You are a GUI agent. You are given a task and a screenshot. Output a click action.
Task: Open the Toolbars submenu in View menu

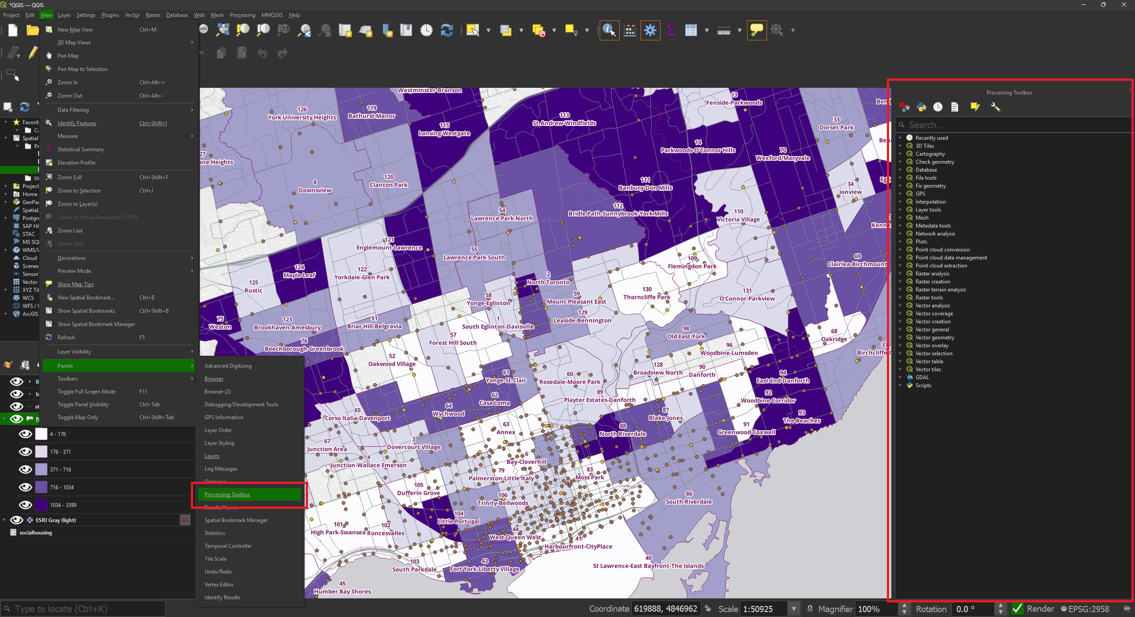pos(119,379)
